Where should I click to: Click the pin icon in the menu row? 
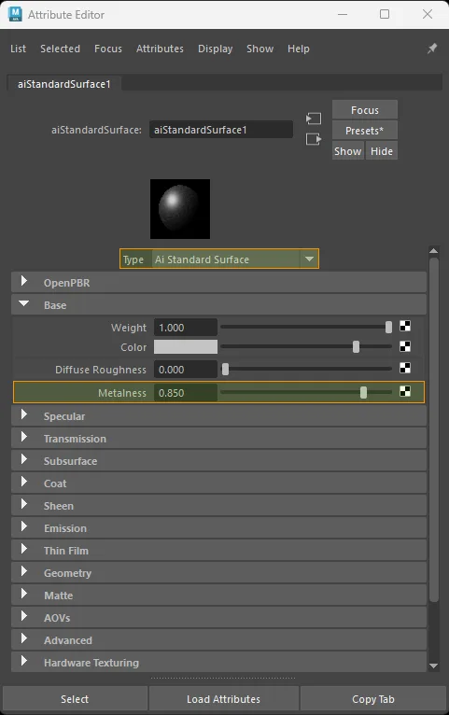pos(431,49)
